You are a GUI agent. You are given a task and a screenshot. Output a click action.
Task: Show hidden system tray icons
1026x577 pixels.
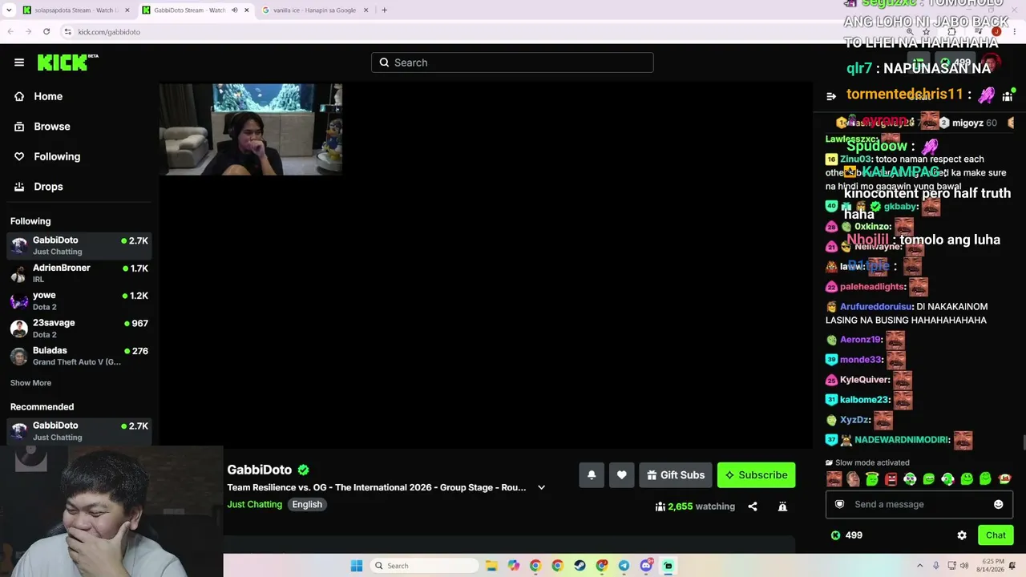919,566
